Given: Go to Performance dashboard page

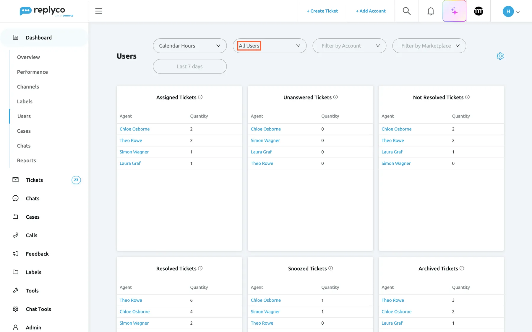Looking at the screenshot, I should tap(33, 72).
